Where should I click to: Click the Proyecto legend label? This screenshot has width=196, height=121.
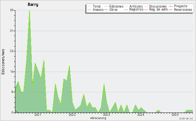181,6
